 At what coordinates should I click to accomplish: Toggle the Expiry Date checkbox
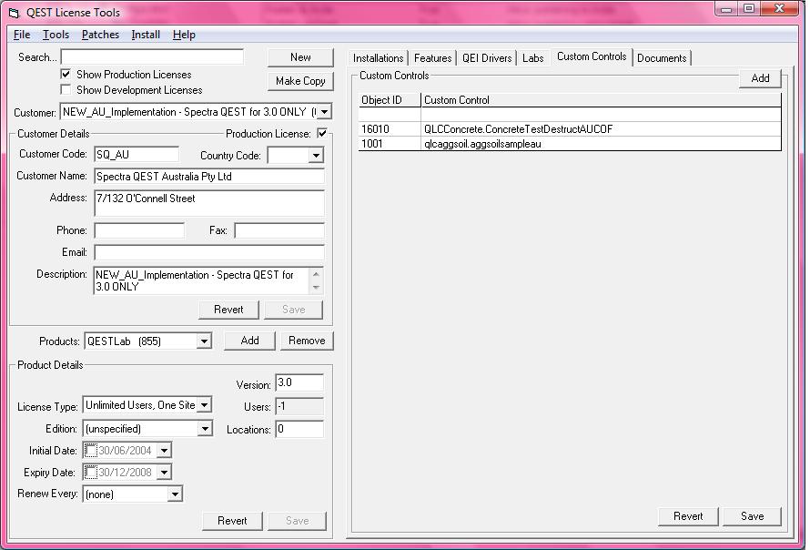pos(90,473)
